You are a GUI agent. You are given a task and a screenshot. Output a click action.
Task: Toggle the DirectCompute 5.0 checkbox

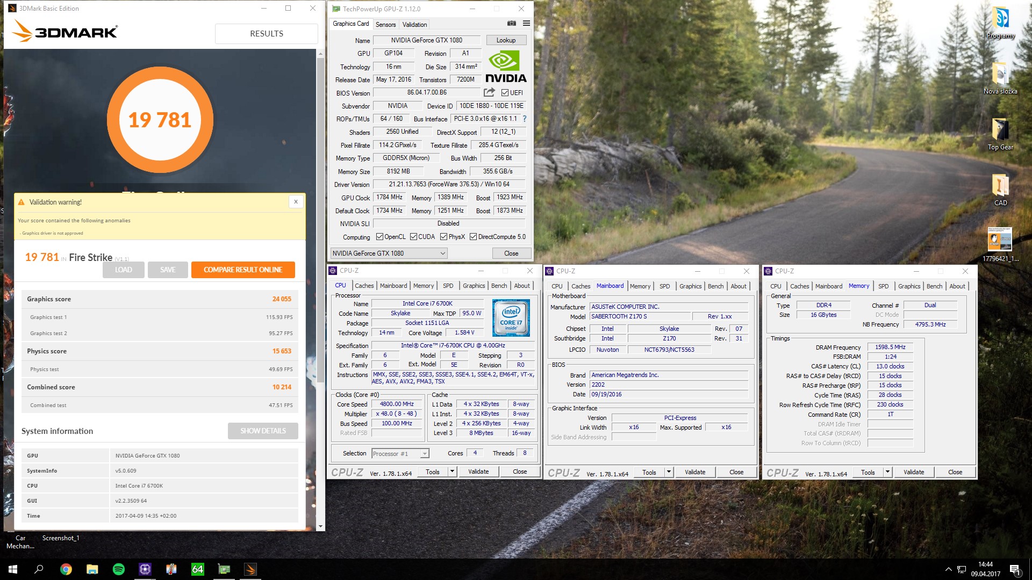click(x=473, y=237)
